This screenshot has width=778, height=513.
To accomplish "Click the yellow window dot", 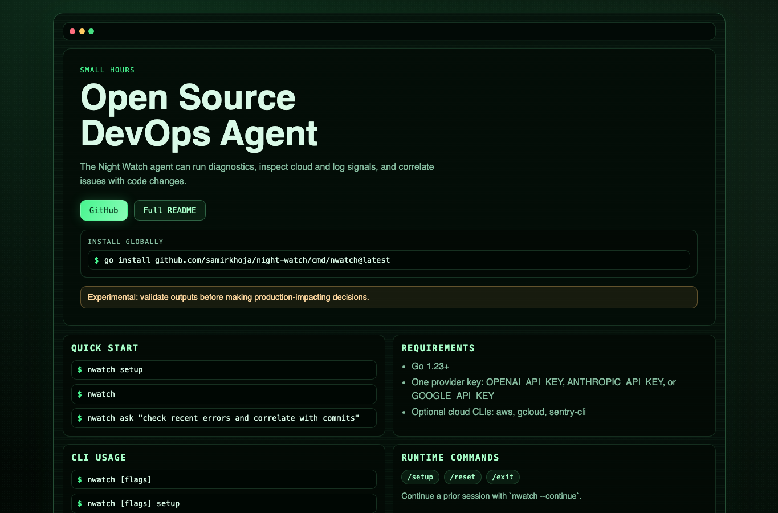I will pyautogui.click(x=82, y=31).
